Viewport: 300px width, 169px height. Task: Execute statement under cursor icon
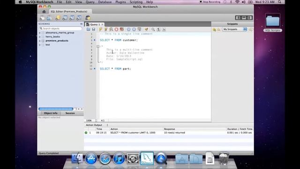pyautogui.click(x=106, y=29)
